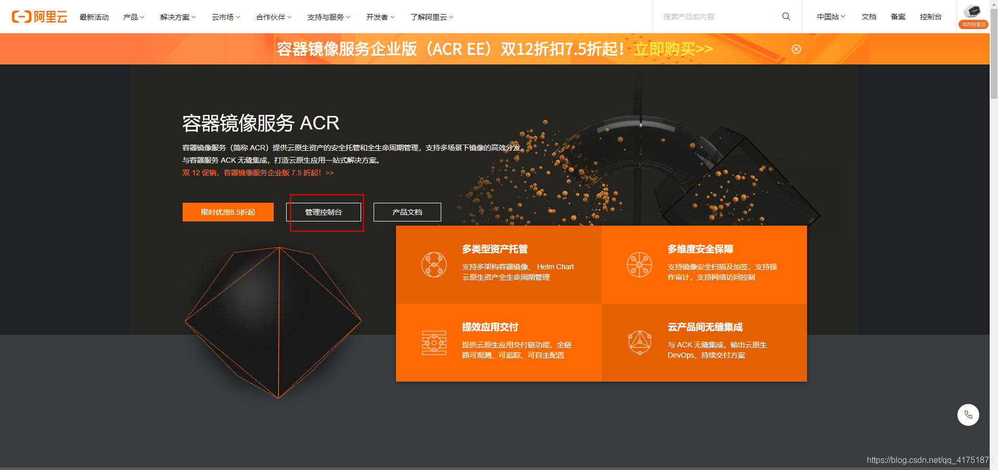
Task: Click the 容器镜像服务 ACR heading
Action: (x=261, y=123)
